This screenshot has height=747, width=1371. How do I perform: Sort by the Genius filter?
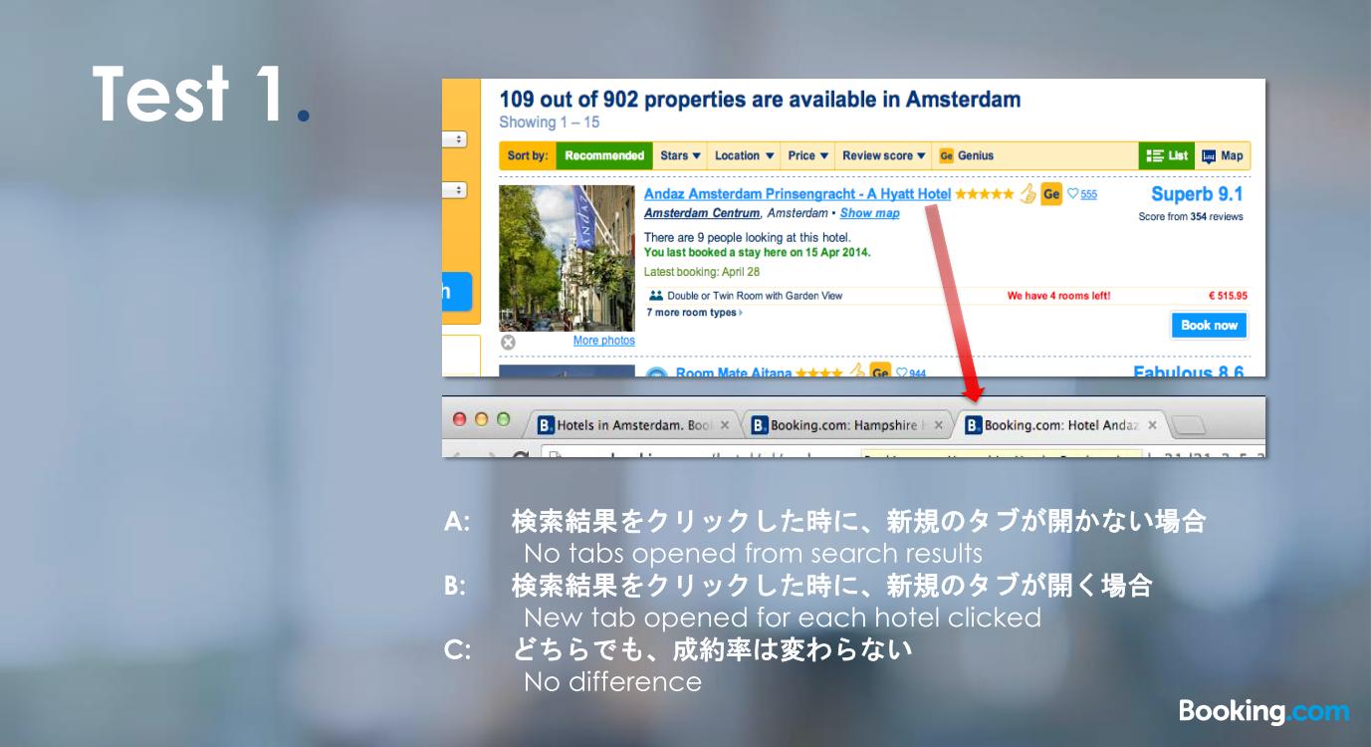pos(966,155)
